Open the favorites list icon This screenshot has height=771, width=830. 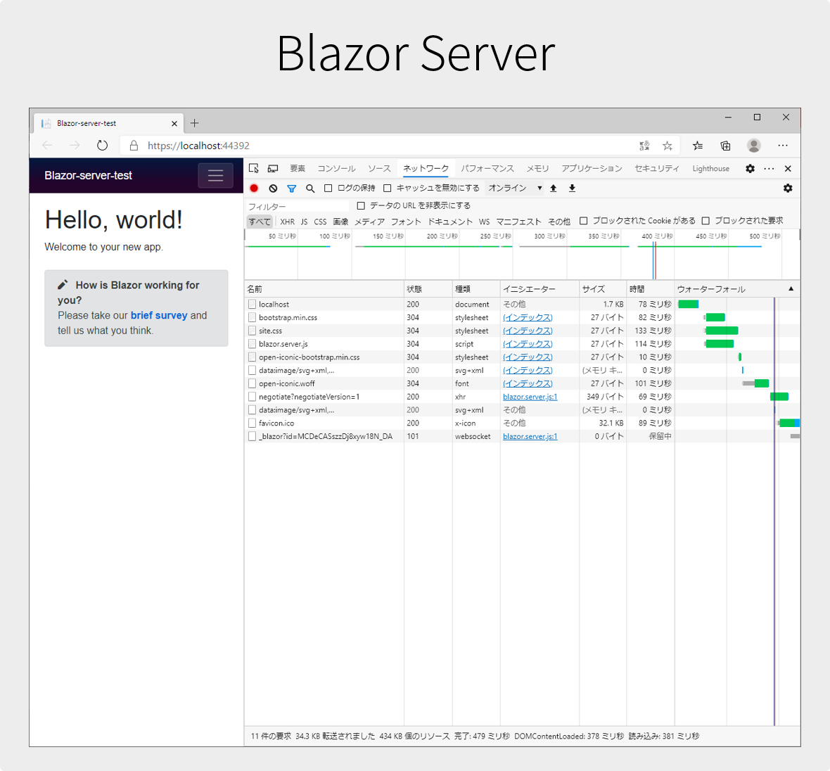[698, 146]
